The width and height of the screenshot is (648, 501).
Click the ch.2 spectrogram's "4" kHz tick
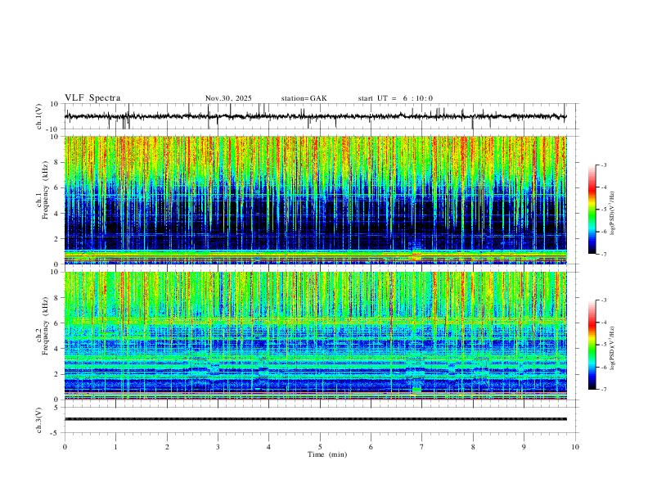pos(56,349)
